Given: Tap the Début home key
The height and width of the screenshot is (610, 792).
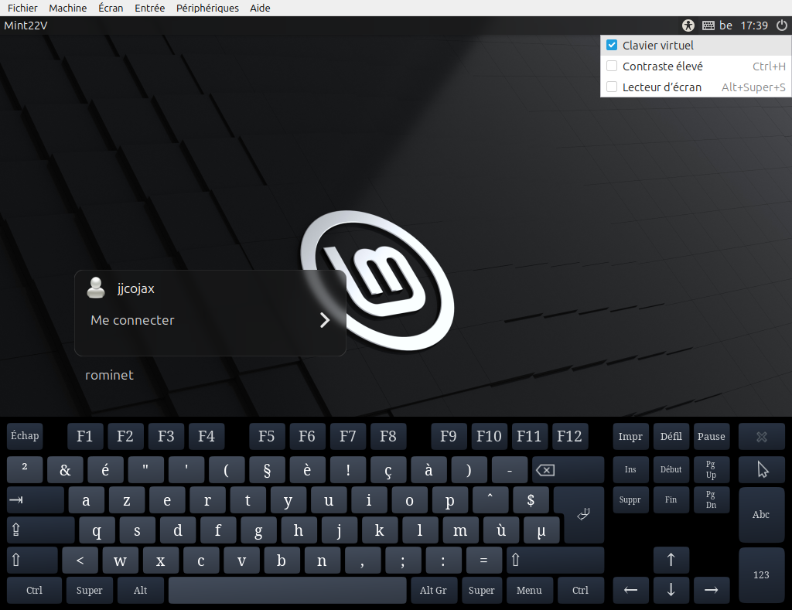Looking at the screenshot, I should [x=671, y=469].
